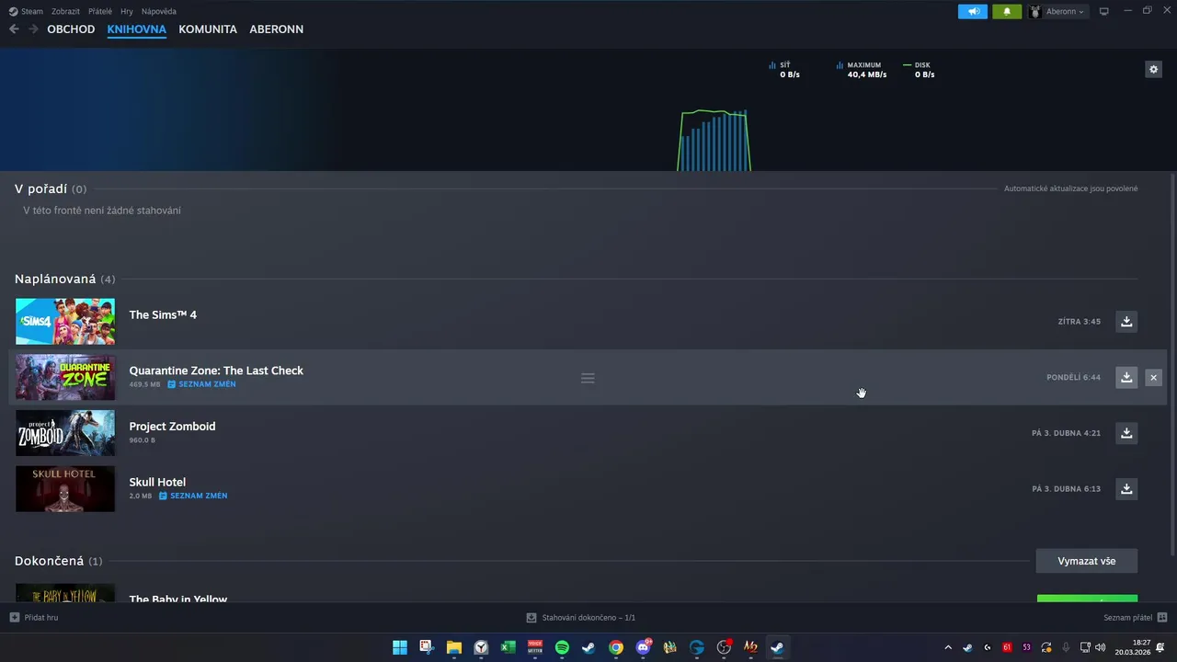This screenshot has width=1177, height=662.
Task: Open SEZNAM ZMĚN for Quarantine Zone
Action: click(201, 384)
